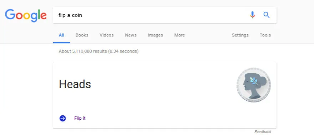Open the Settings dropdown menu
Image resolution: width=314 pixels, height=135 pixels.
[240, 35]
